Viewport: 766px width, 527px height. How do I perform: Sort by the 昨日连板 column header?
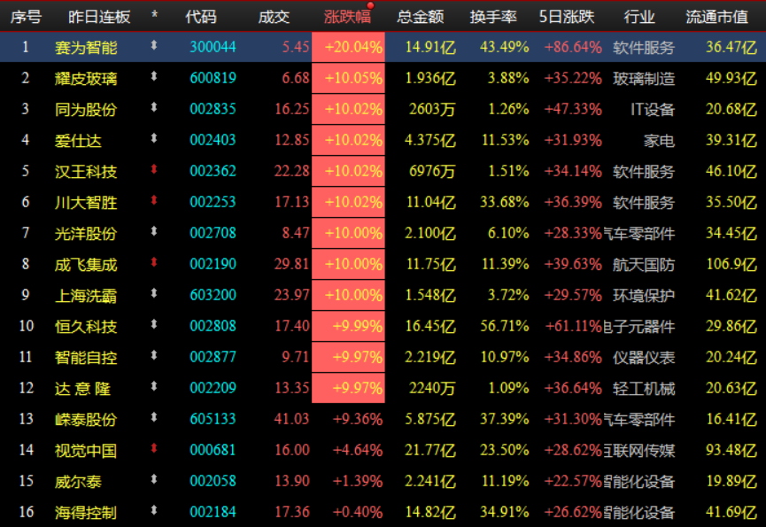[x=99, y=17]
